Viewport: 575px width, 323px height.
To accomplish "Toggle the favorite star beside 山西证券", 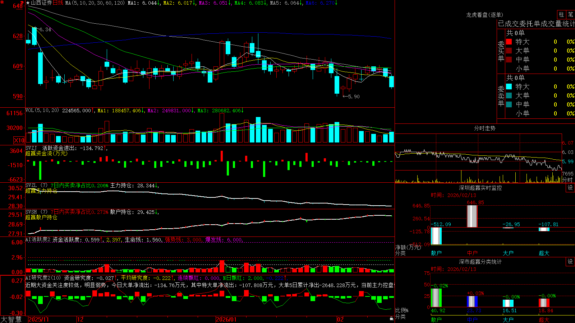I will (28, 3).
